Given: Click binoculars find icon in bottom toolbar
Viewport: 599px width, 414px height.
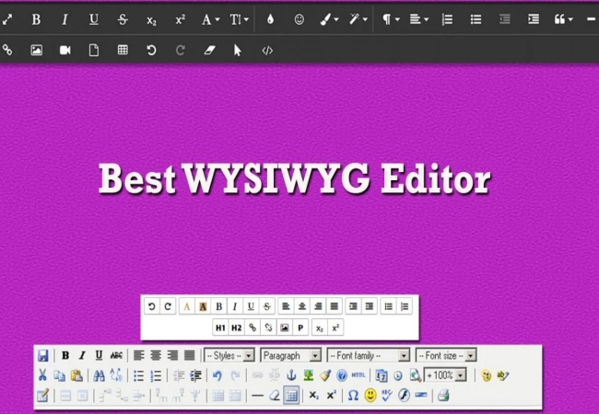Looking at the screenshot, I should click(x=99, y=376).
